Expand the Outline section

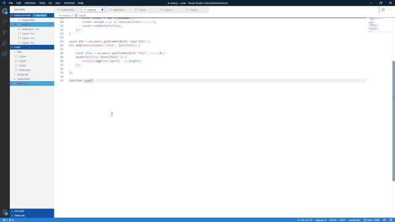pyautogui.click(x=32, y=211)
